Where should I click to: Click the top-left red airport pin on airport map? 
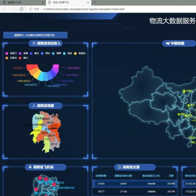pyautogui.click(x=40, y=178)
